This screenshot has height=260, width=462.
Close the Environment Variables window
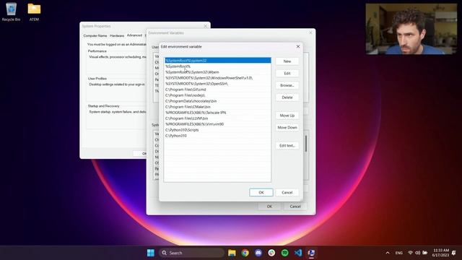tap(310, 32)
